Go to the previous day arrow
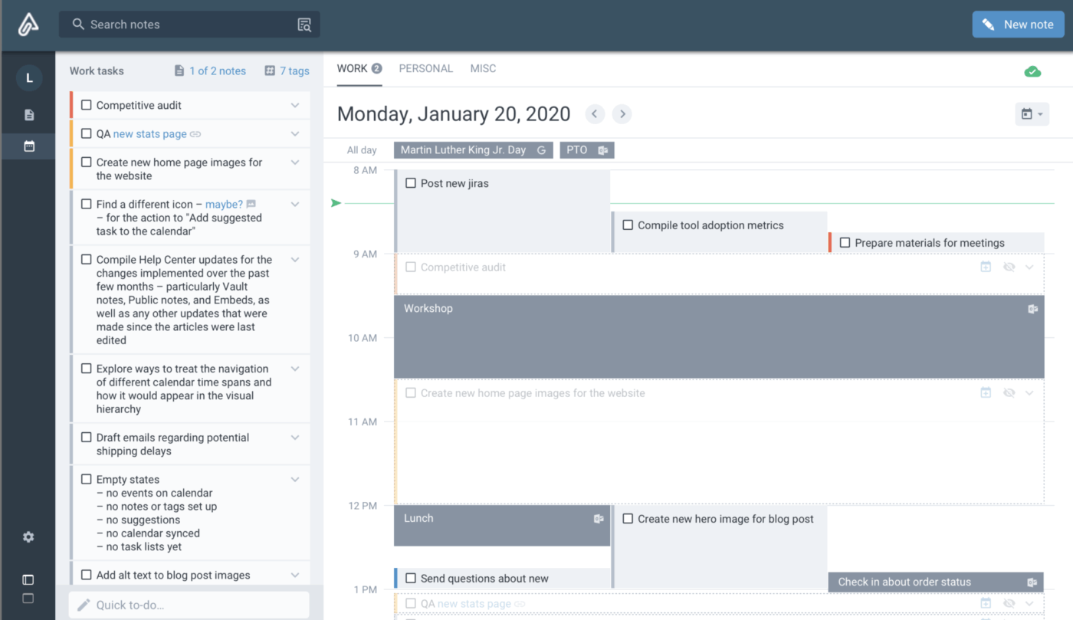 coord(595,114)
